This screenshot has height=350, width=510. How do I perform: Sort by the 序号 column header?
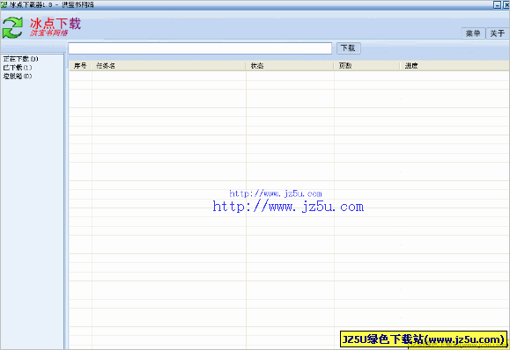pyautogui.click(x=80, y=66)
